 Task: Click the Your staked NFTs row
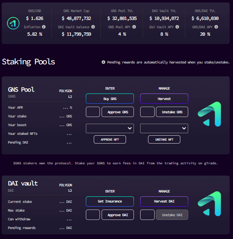point(40,134)
